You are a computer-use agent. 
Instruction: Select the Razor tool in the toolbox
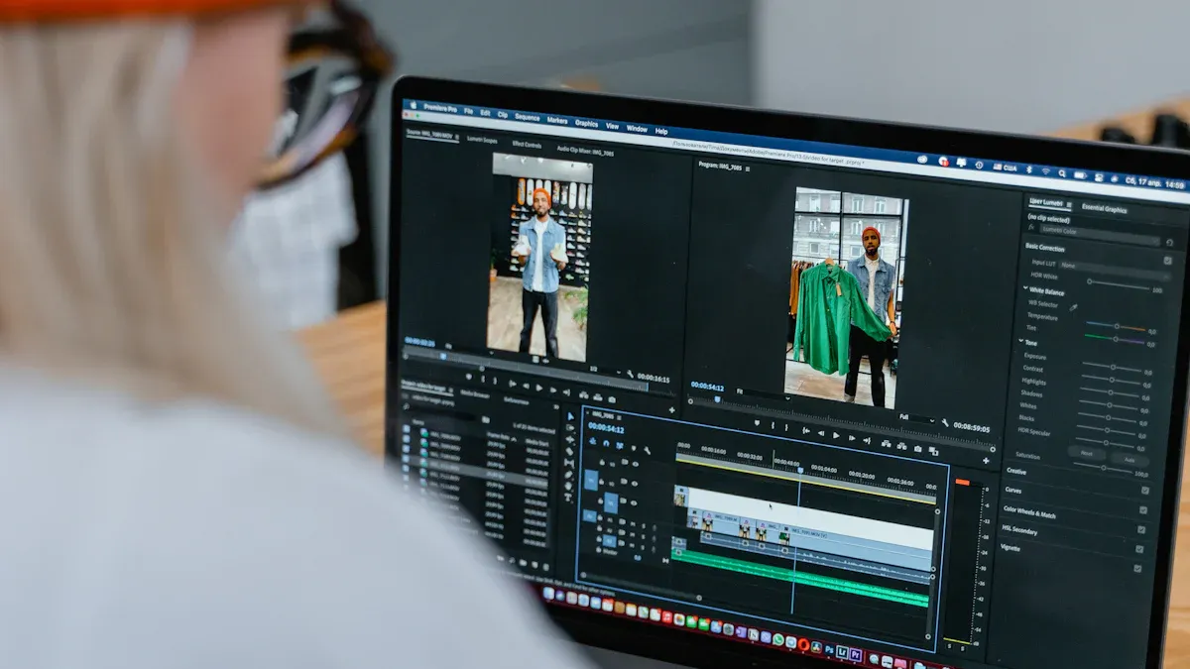tap(569, 451)
